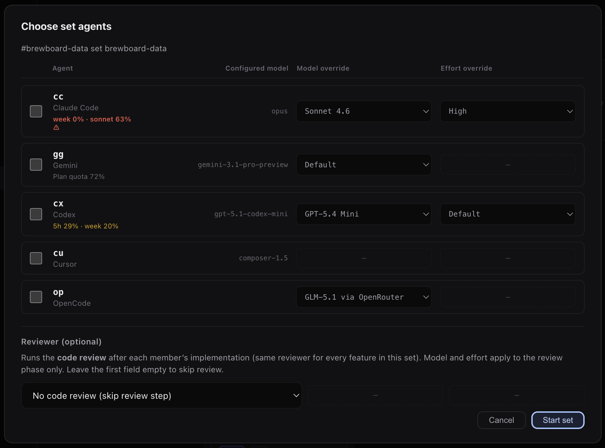The image size is (605, 448).
Task: Click the 'Effort override' column header
Action: [x=466, y=68]
